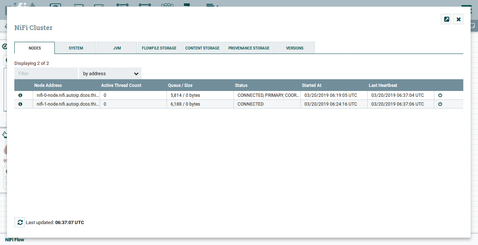This screenshot has width=478, height=245.
Task: Open node details for nifi-1-node
Action: pyautogui.click(x=20, y=104)
